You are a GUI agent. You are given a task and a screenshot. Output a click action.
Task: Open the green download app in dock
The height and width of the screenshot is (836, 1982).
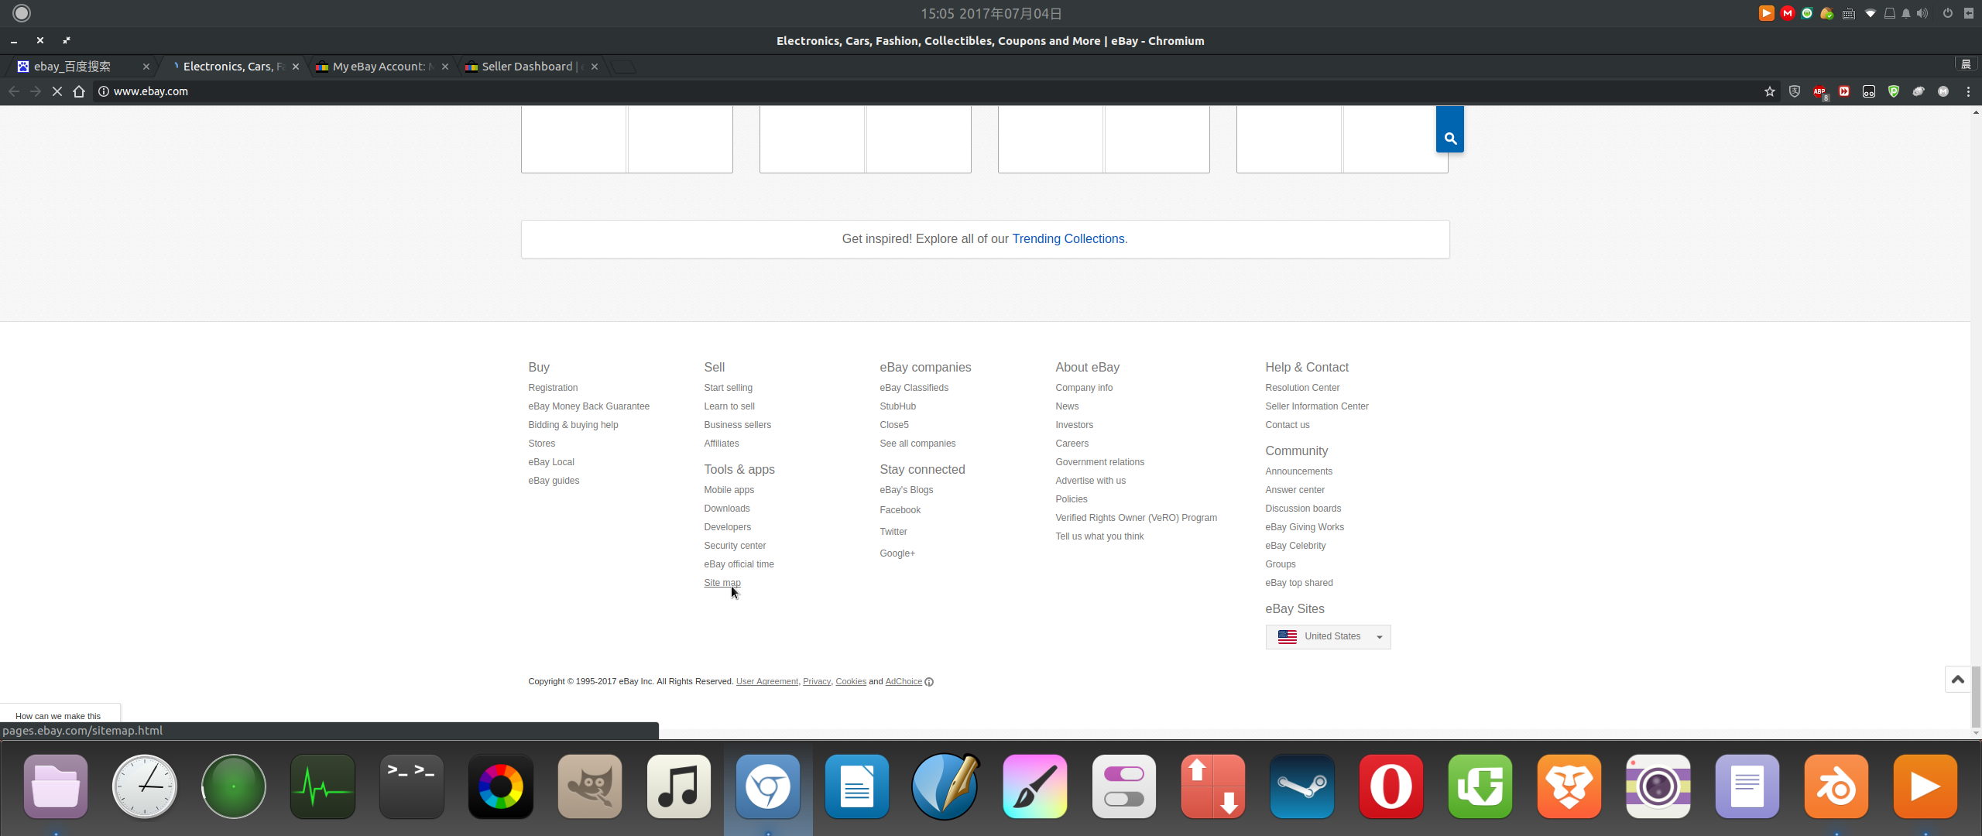(x=1480, y=786)
